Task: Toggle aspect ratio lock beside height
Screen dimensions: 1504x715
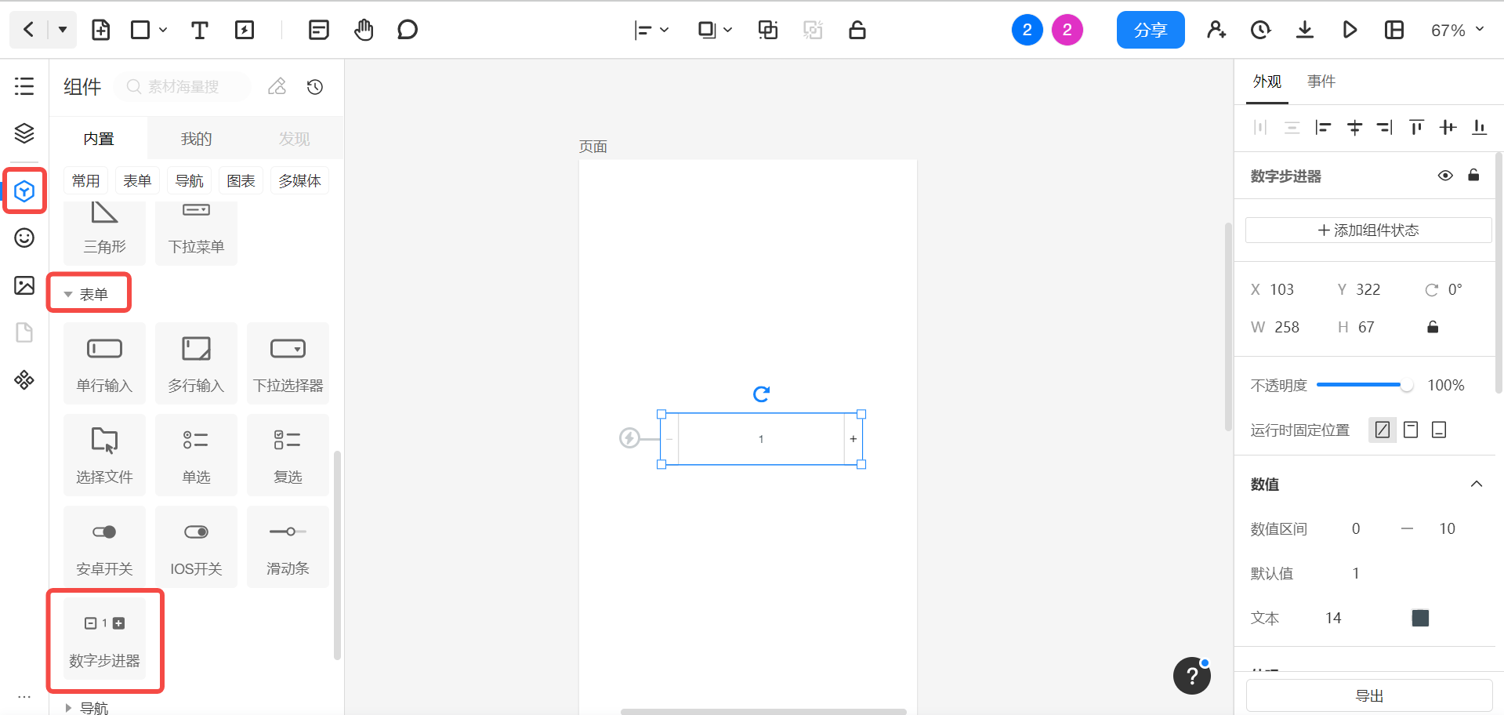Action: [x=1433, y=327]
